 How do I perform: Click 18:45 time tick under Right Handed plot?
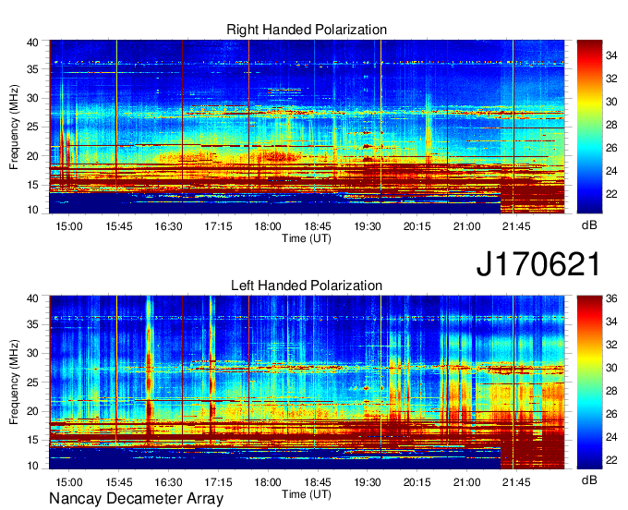[x=318, y=226]
